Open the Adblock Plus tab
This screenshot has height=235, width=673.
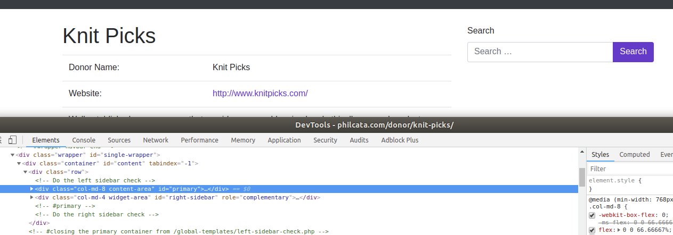click(x=400, y=140)
